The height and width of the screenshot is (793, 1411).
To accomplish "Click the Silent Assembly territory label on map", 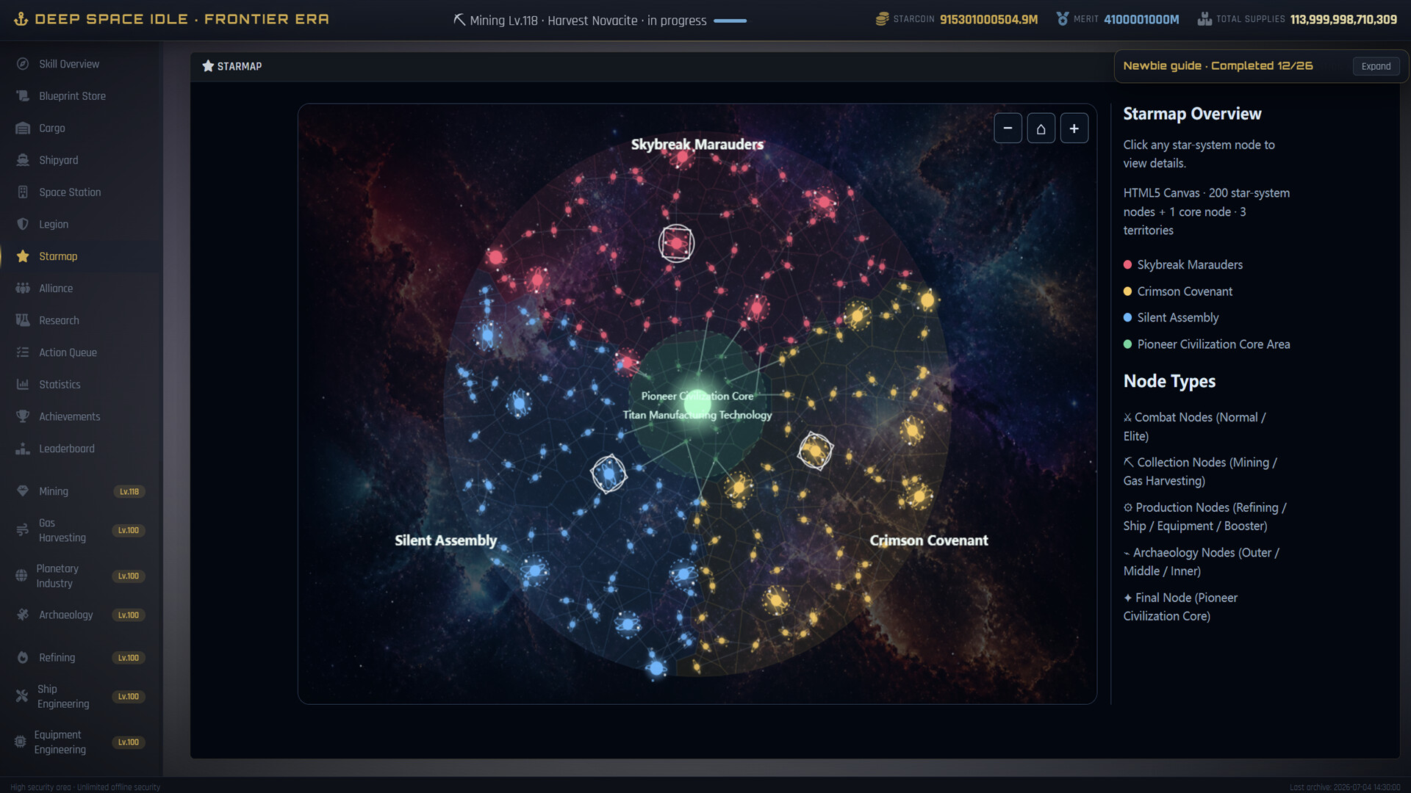I will 445,540.
